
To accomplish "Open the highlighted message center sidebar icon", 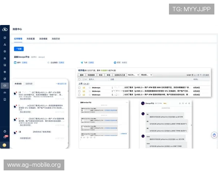I will 5,86.
